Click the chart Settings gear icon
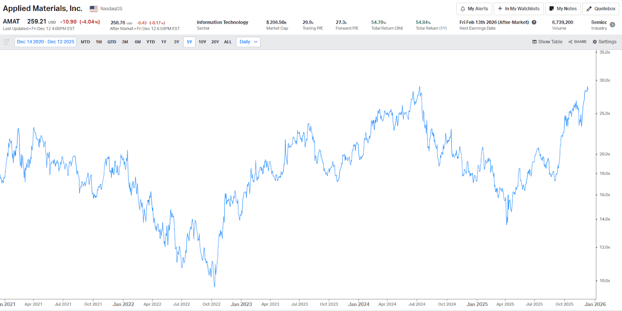 click(594, 42)
